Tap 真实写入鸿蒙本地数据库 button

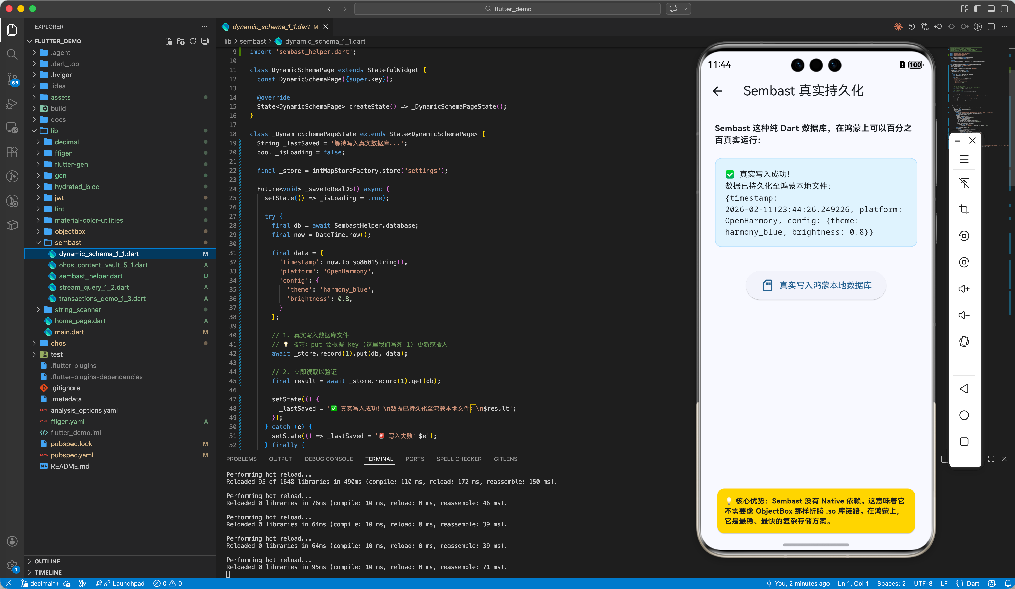pyautogui.click(x=816, y=285)
